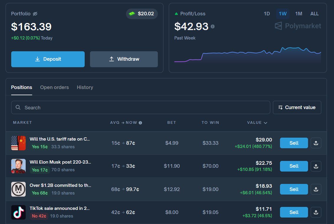Image resolution: width=334 pixels, height=224 pixels.
Task: Share the TikTok sale position
Action: tap(316, 212)
